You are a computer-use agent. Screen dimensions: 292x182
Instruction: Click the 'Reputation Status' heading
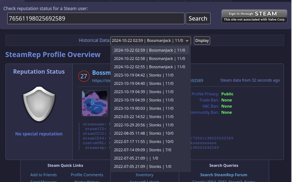click(39, 71)
